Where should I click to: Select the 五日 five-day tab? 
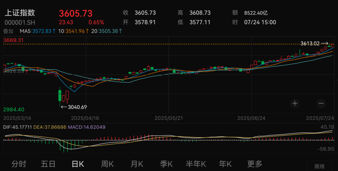(x=48, y=164)
